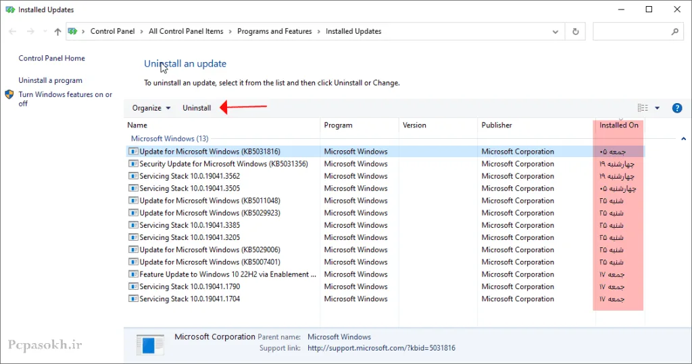
Task: Click the details pane update thumbnail
Action: [x=150, y=344]
